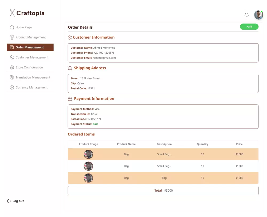Click the Craftopia logo

[x=27, y=13]
